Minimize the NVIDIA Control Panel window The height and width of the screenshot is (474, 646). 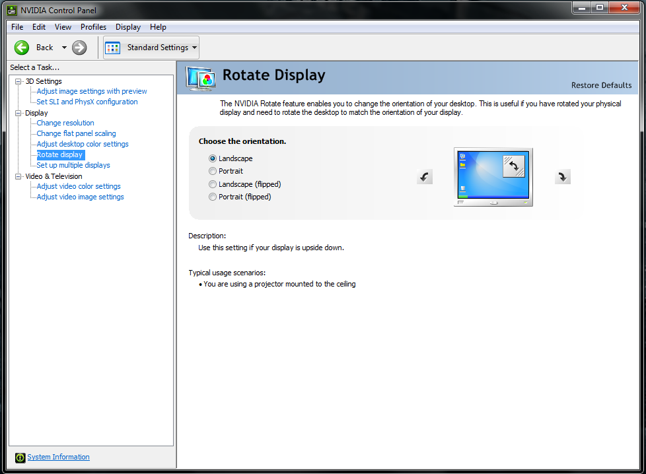(582, 7)
